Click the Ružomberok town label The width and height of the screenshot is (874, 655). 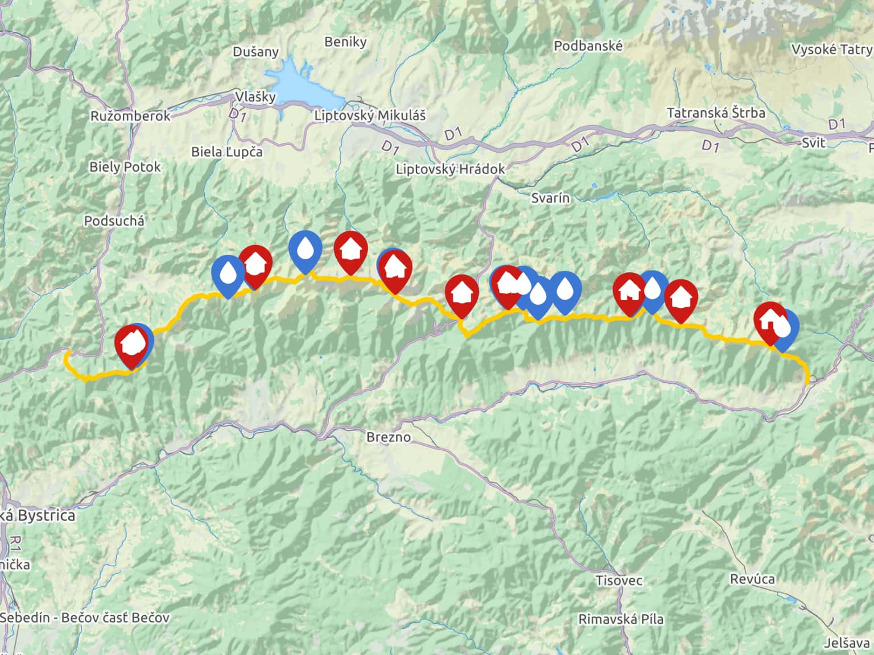130,116
